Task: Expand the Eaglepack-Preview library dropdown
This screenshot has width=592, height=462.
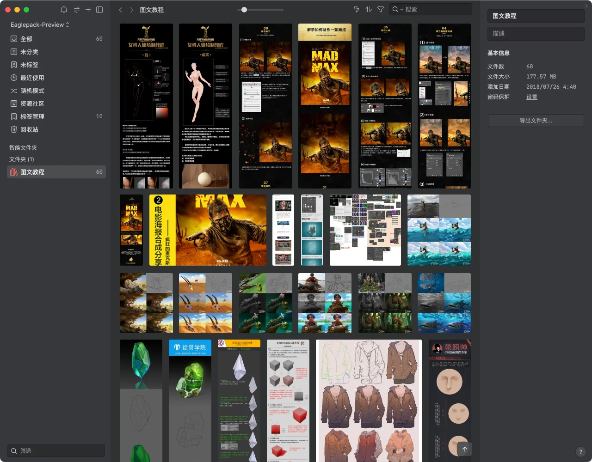Action: (40, 24)
